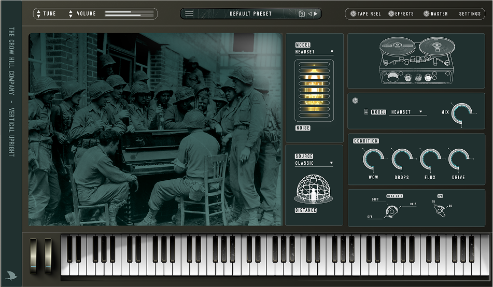Click the tape reel machine illustration
This screenshot has width=493, height=287.
(x=416, y=61)
